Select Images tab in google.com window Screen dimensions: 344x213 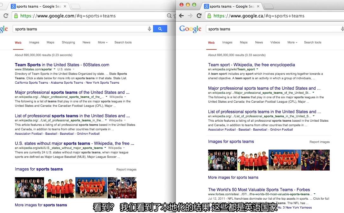tap(34, 42)
